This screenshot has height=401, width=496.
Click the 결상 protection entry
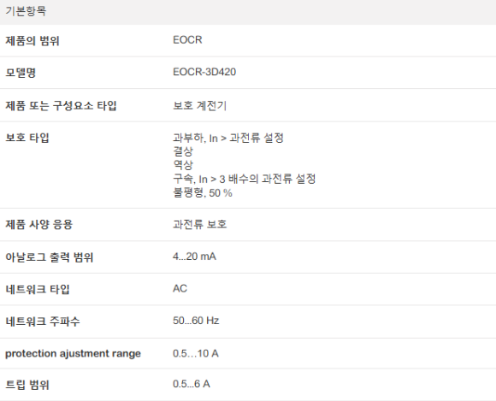tap(183, 151)
